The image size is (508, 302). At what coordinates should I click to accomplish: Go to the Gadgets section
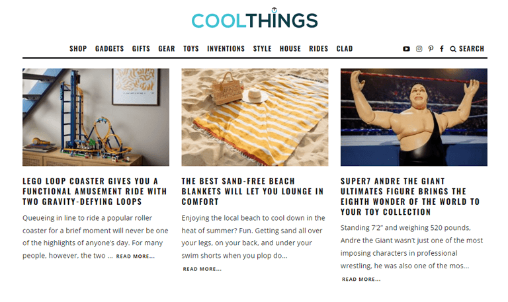tap(110, 48)
